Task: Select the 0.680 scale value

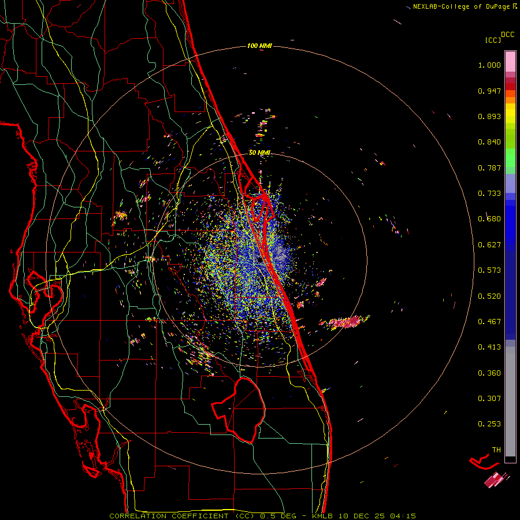Action: (x=489, y=219)
